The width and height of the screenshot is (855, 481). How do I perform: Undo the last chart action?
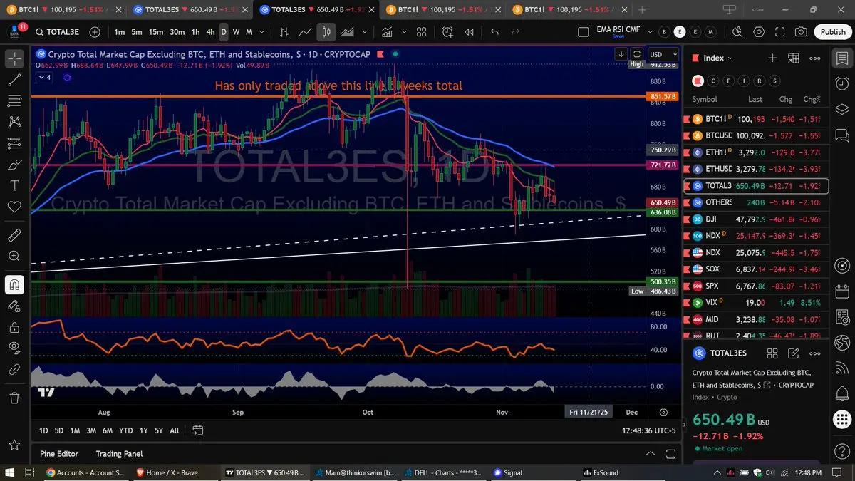pyautogui.click(x=494, y=32)
